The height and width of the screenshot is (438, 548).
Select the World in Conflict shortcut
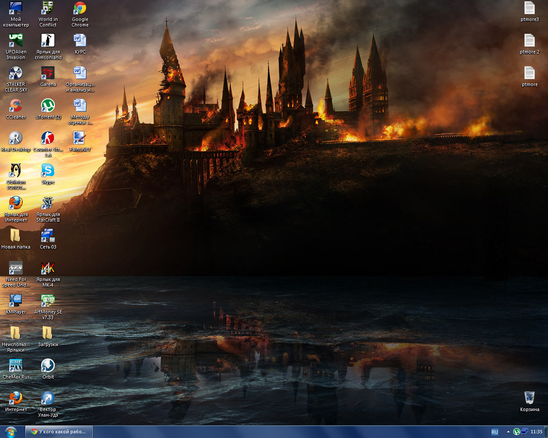(48, 9)
